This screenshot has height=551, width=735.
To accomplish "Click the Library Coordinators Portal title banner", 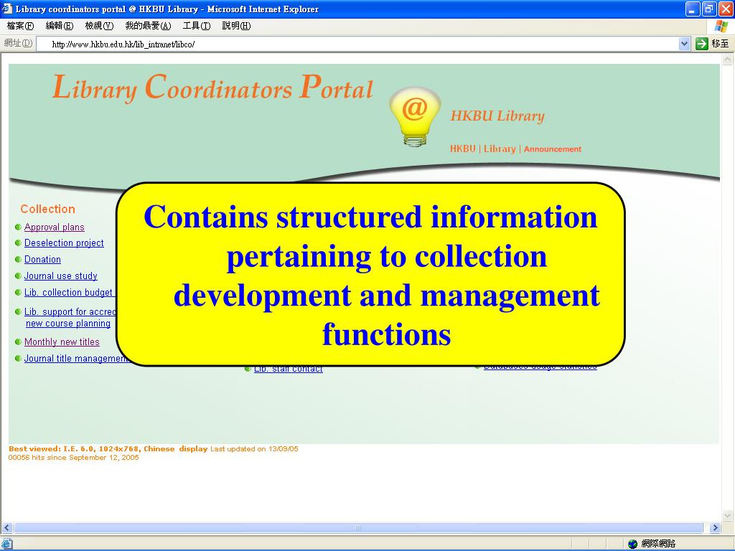I will [x=212, y=87].
